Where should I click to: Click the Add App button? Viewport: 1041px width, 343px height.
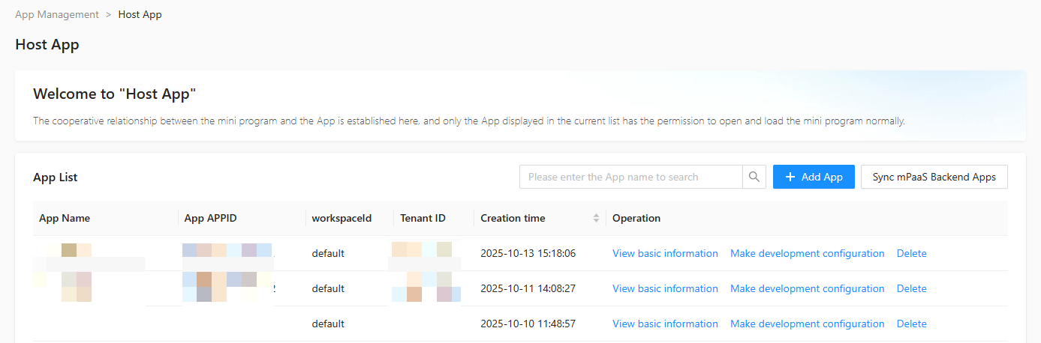(814, 177)
